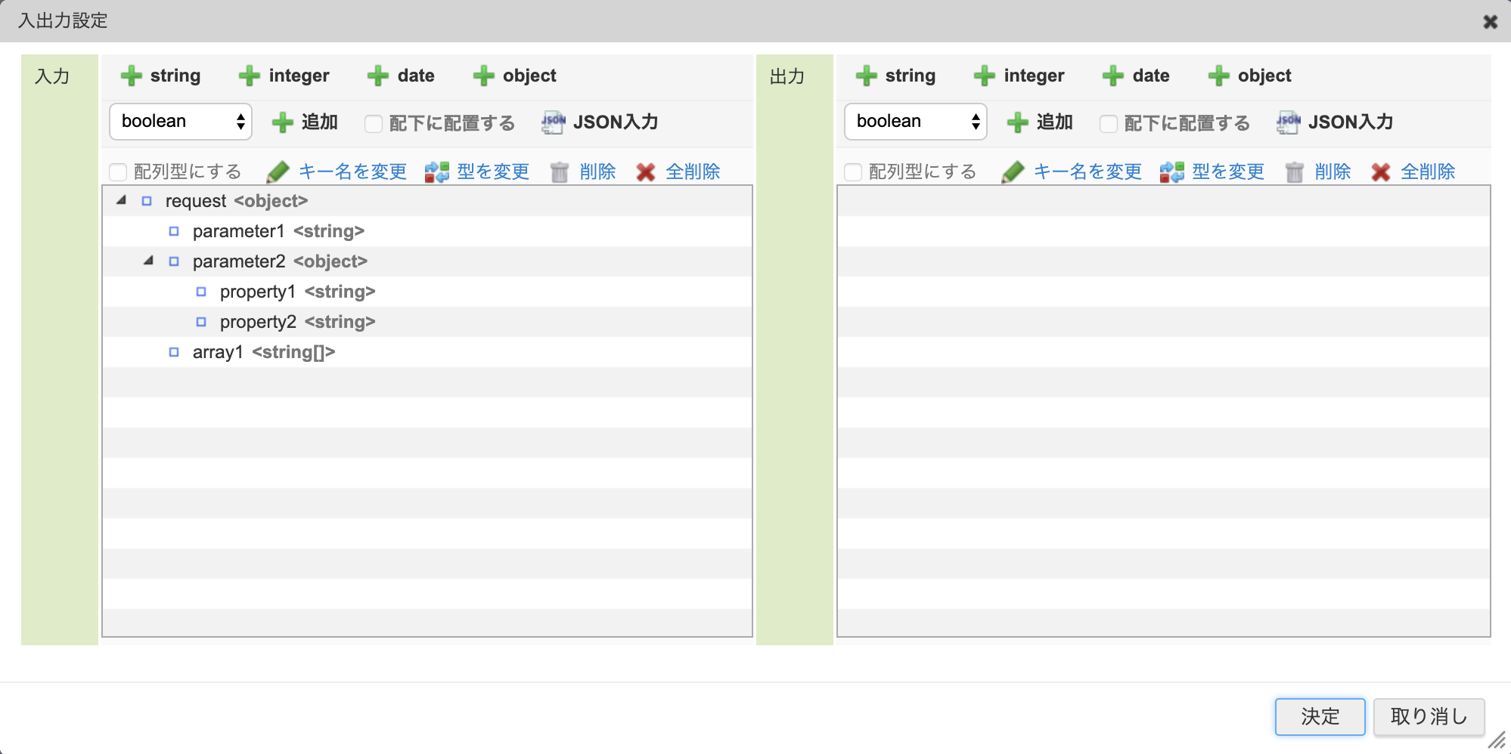Click the node icon beside property2

(x=201, y=322)
